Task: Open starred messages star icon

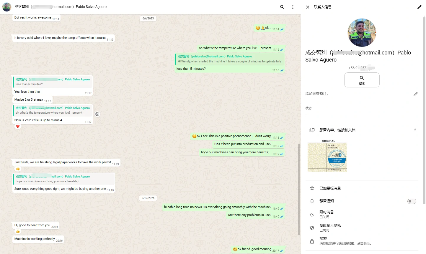Action: pyautogui.click(x=312, y=188)
